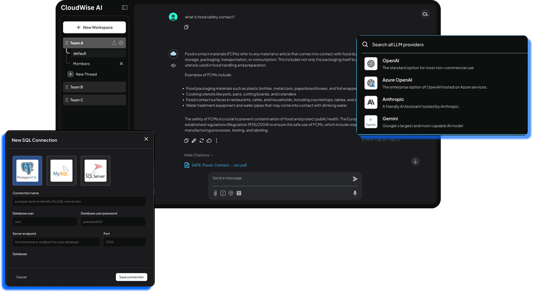Viewport: 533px width, 292px height.
Task: Click the search magnifier in LLM providers
Action: tap(365, 45)
